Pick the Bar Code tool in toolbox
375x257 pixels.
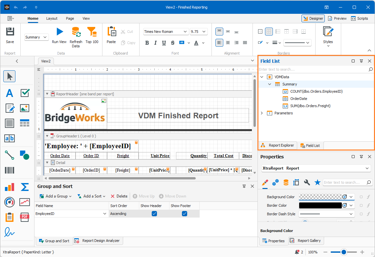pyautogui.click(x=10, y=170)
